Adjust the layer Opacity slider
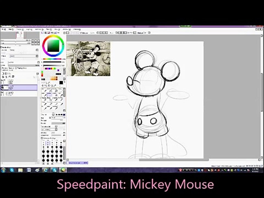The height and width of the screenshot is (198, 264). point(24,65)
